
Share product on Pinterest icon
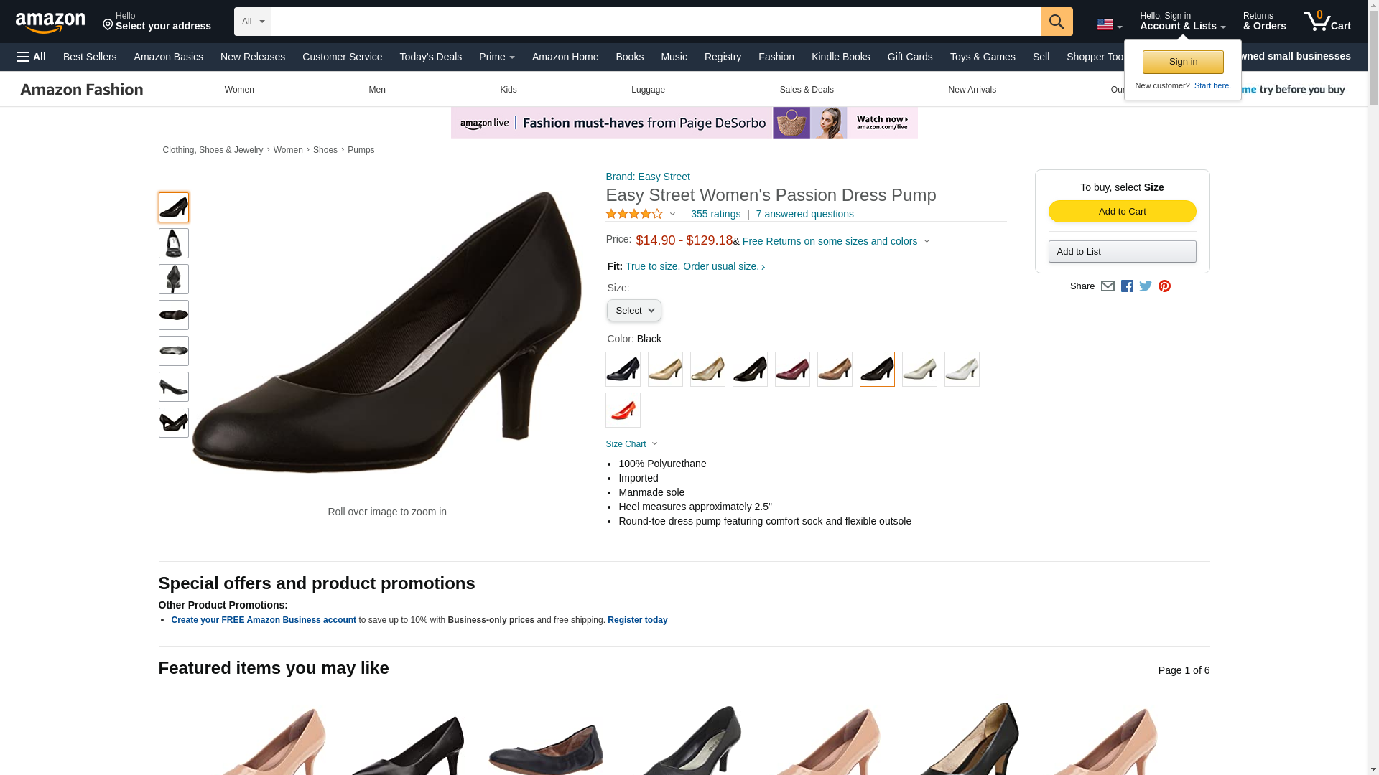pyautogui.click(x=1164, y=286)
